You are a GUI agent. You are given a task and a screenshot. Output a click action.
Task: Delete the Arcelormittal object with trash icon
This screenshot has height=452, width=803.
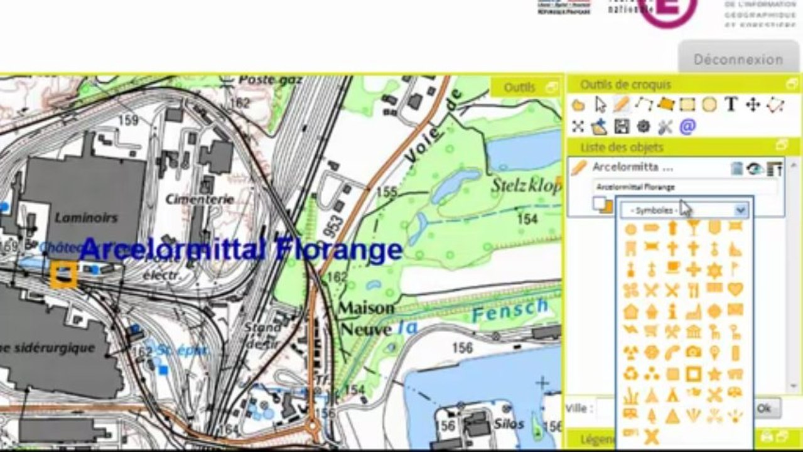[737, 168]
